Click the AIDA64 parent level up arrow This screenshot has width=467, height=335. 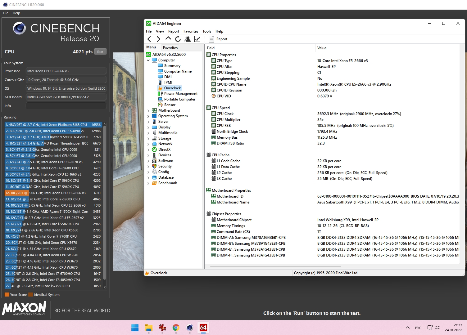168,39
